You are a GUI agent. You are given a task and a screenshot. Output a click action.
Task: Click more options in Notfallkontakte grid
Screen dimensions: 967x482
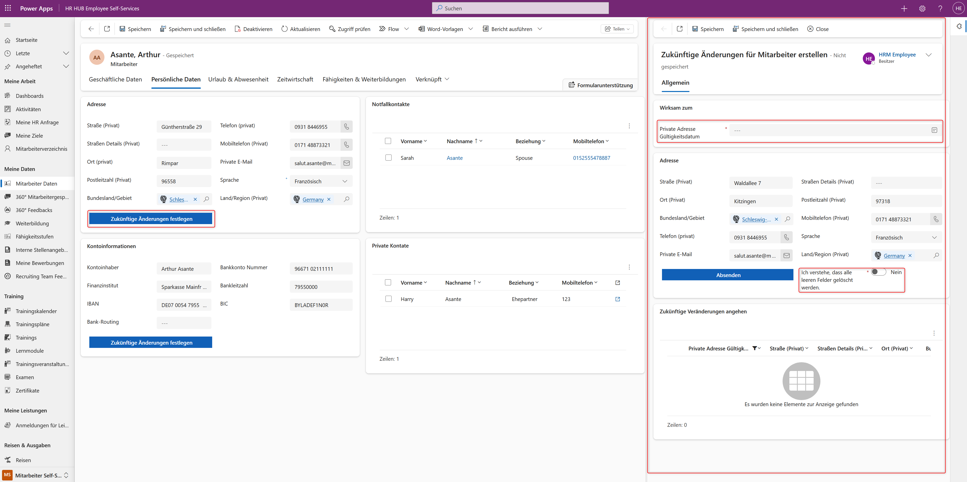point(629,126)
